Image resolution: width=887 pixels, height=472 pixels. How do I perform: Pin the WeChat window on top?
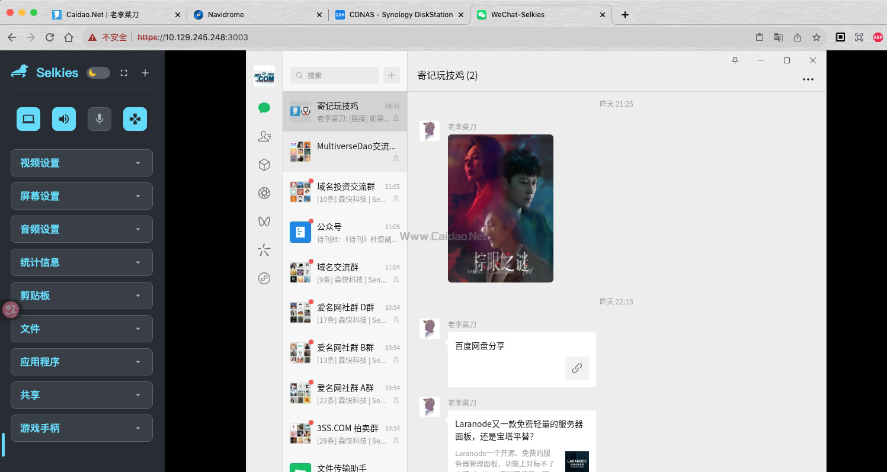[x=735, y=60]
